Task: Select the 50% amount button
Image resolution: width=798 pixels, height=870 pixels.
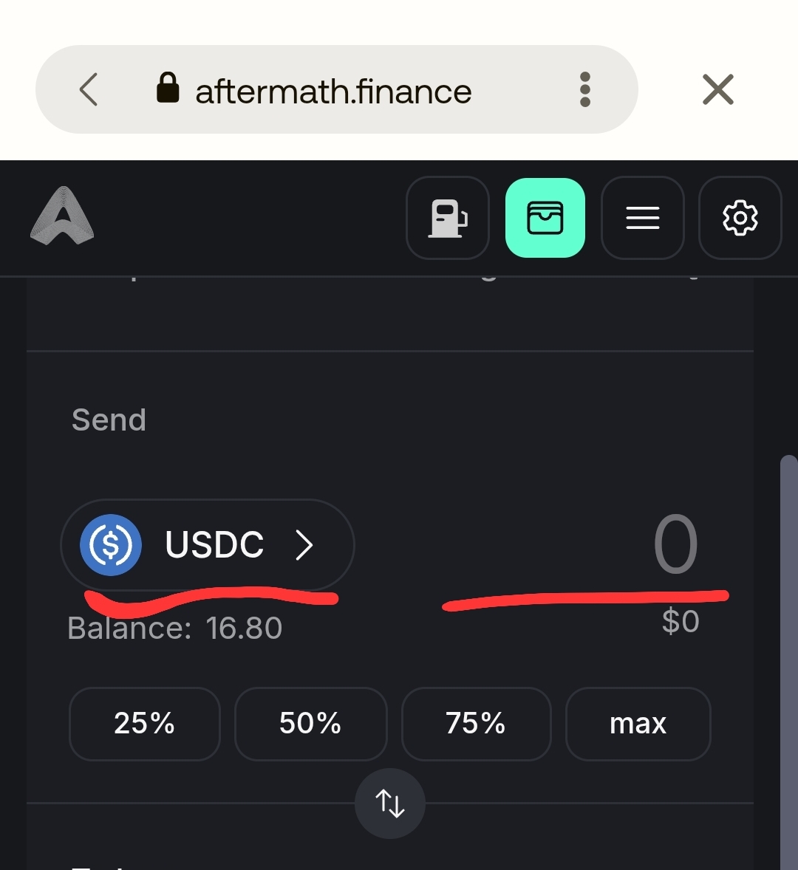Action: click(310, 724)
